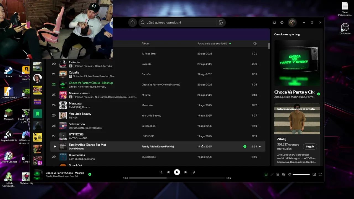Play the current song
Image resolution: width=354 pixels, height=199 pixels.
177,172
